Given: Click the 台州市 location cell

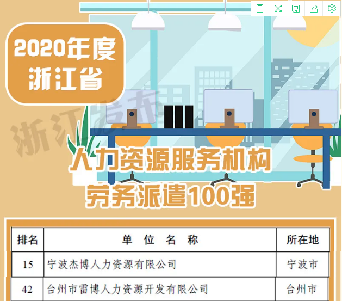Looking at the screenshot, I should point(302,289).
